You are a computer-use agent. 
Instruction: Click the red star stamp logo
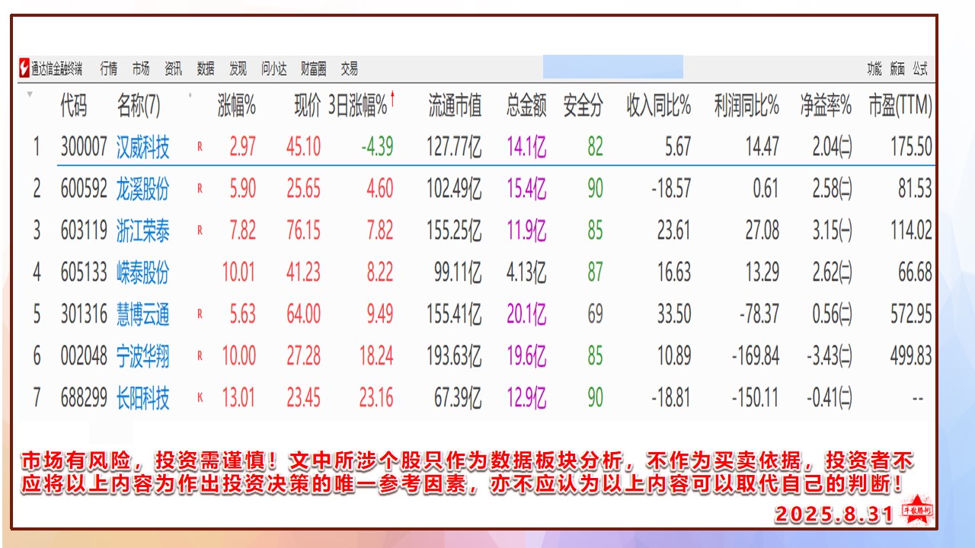point(916,511)
